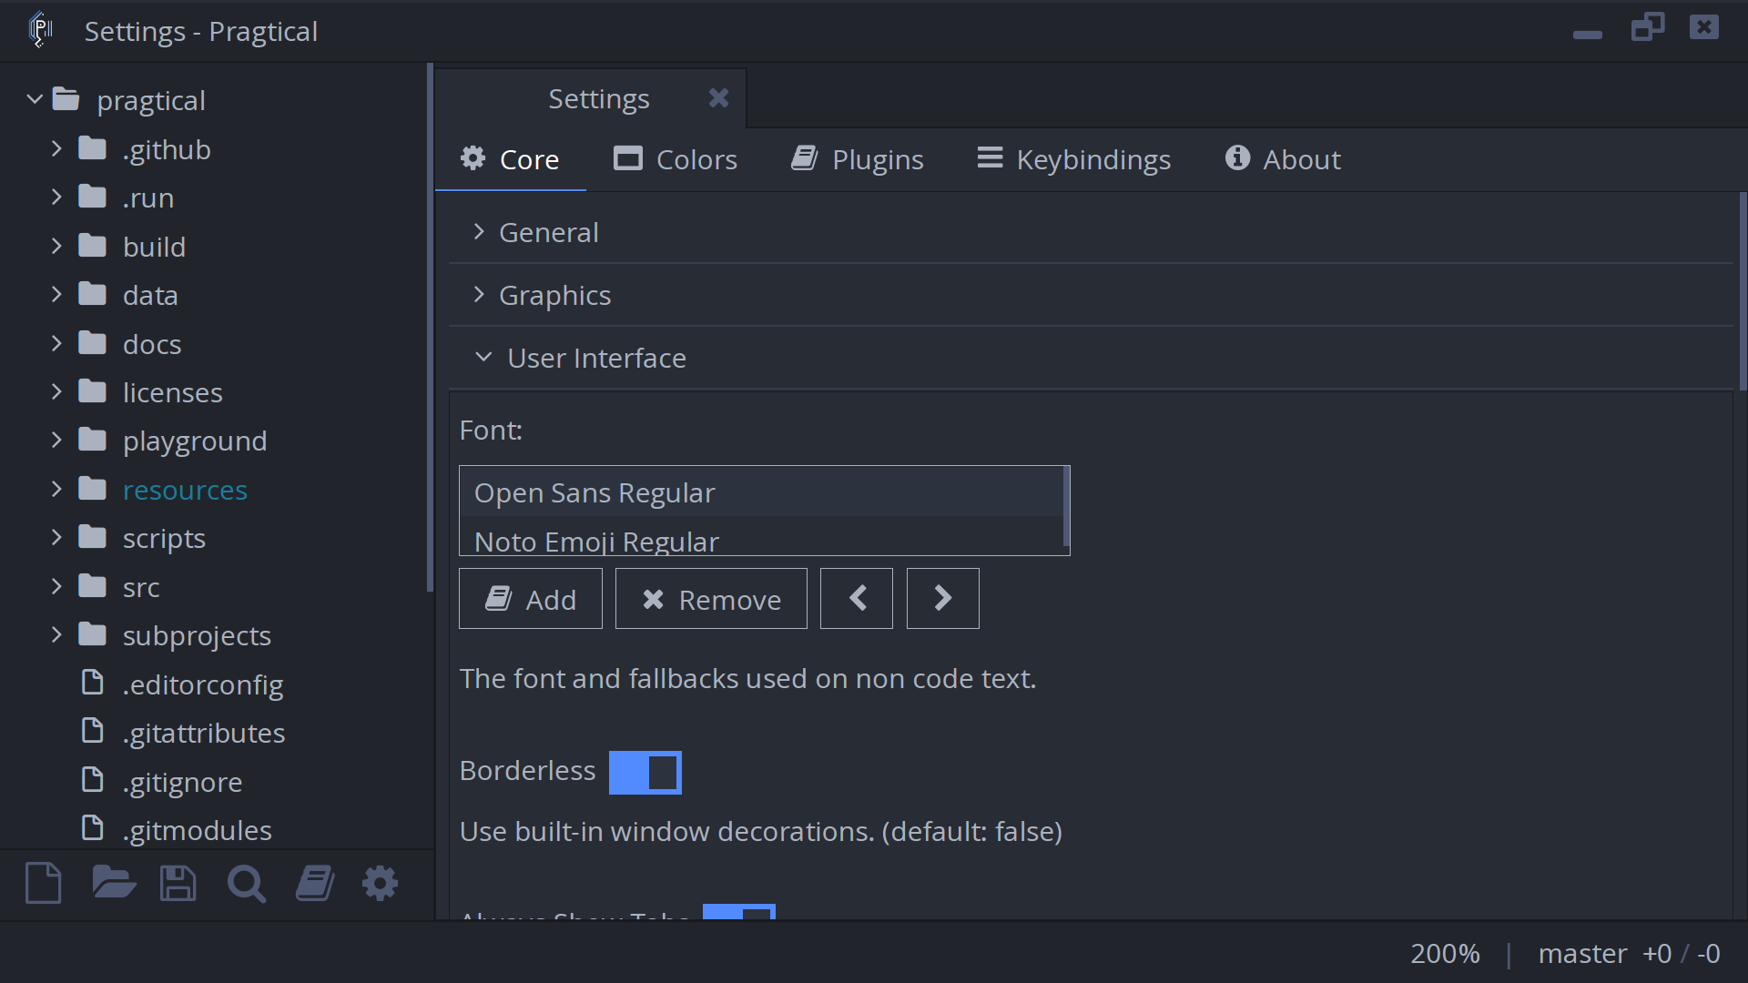1748x983 pixels.
Task: Click the .github folder icon
Action: click(x=92, y=148)
